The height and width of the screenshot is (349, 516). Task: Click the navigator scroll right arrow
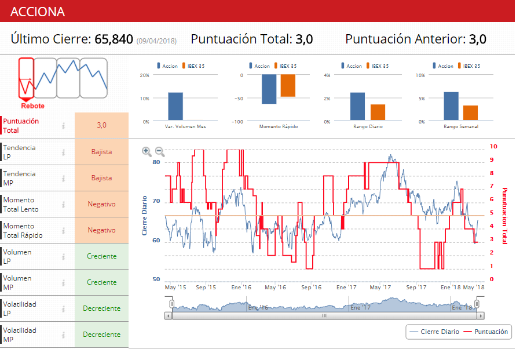tap(481, 316)
